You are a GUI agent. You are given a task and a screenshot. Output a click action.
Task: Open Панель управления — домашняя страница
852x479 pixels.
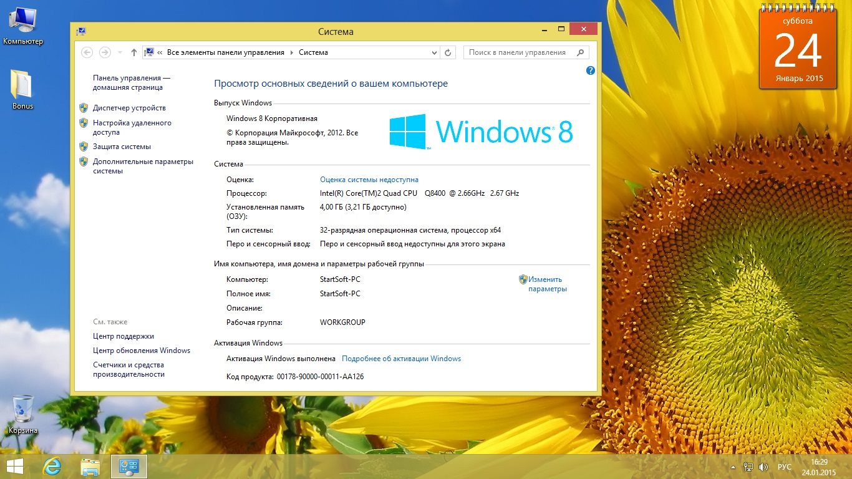pos(132,83)
